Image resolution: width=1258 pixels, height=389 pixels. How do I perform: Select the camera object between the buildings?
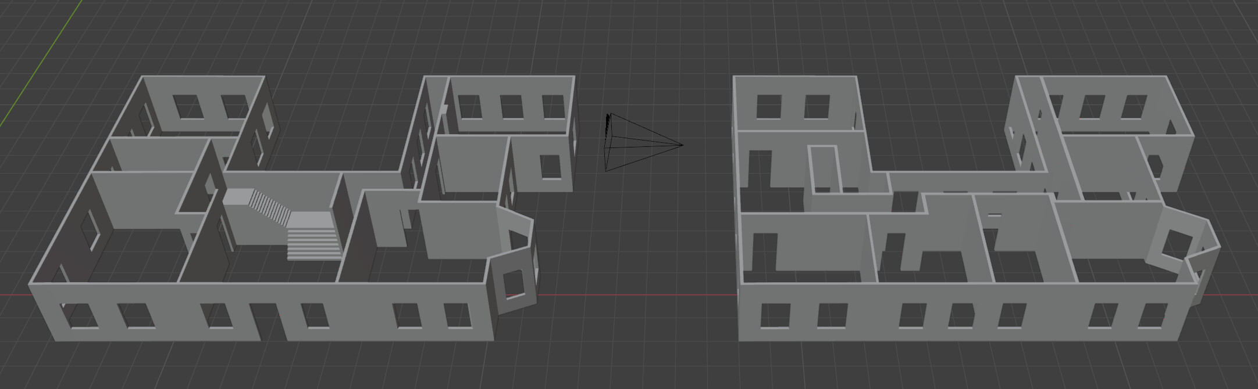(x=643, y=143)
